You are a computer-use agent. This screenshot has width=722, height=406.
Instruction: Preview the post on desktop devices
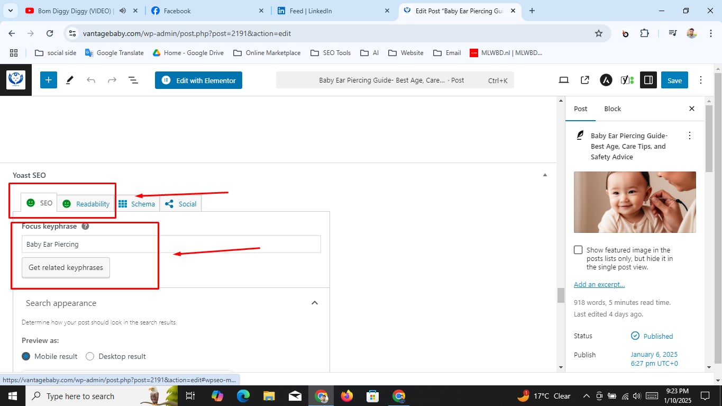563,80
